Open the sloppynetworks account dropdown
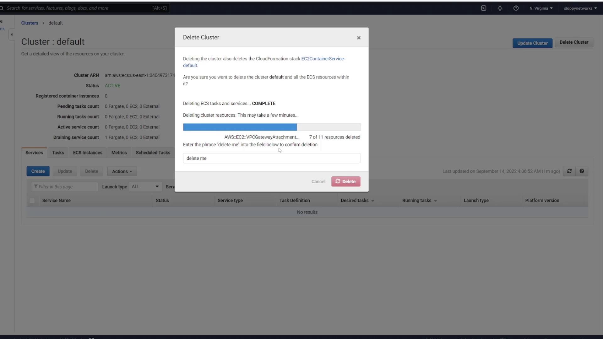Viewport: 603px width, 339px height. [x=580, y=8]
